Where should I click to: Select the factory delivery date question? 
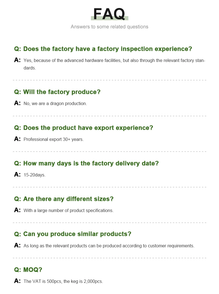coord(86,163)
